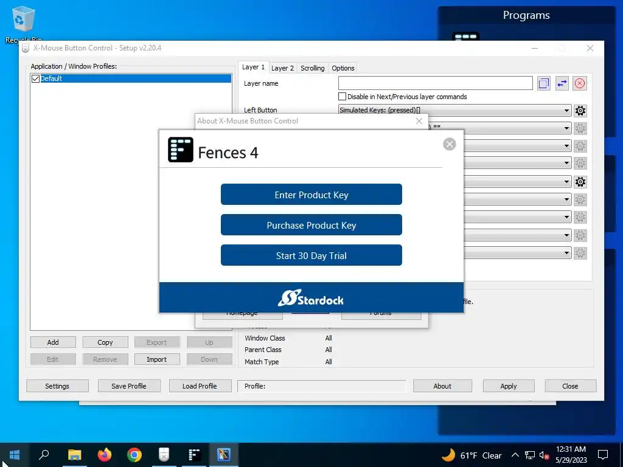The image size is (623, 467).
Task: Click the All value for Parent Class
Action: (329, 350)
